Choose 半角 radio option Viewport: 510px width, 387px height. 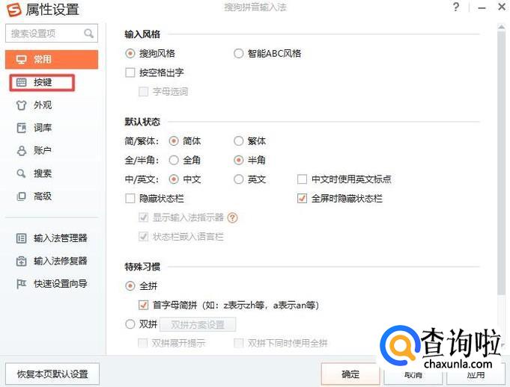click(x=238, y=160)
